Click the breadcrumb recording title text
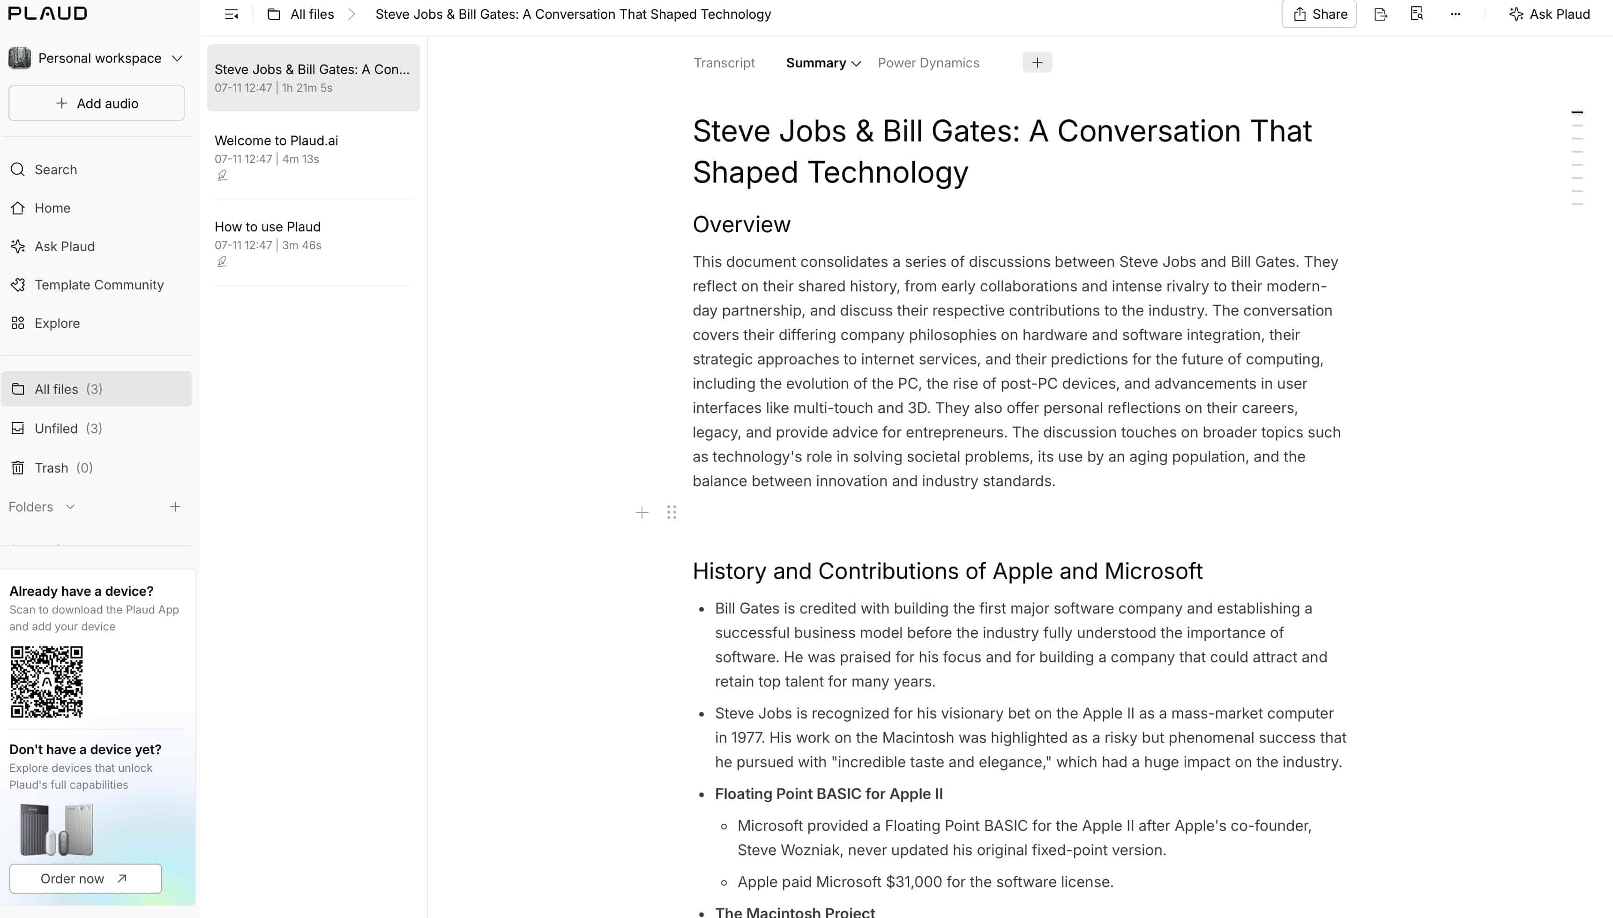1613x918 pixels. [573, 14]
